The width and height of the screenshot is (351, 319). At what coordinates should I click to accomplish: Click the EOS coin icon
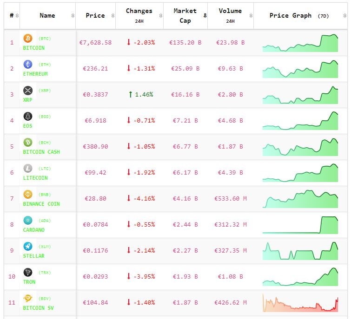[28, 117]
